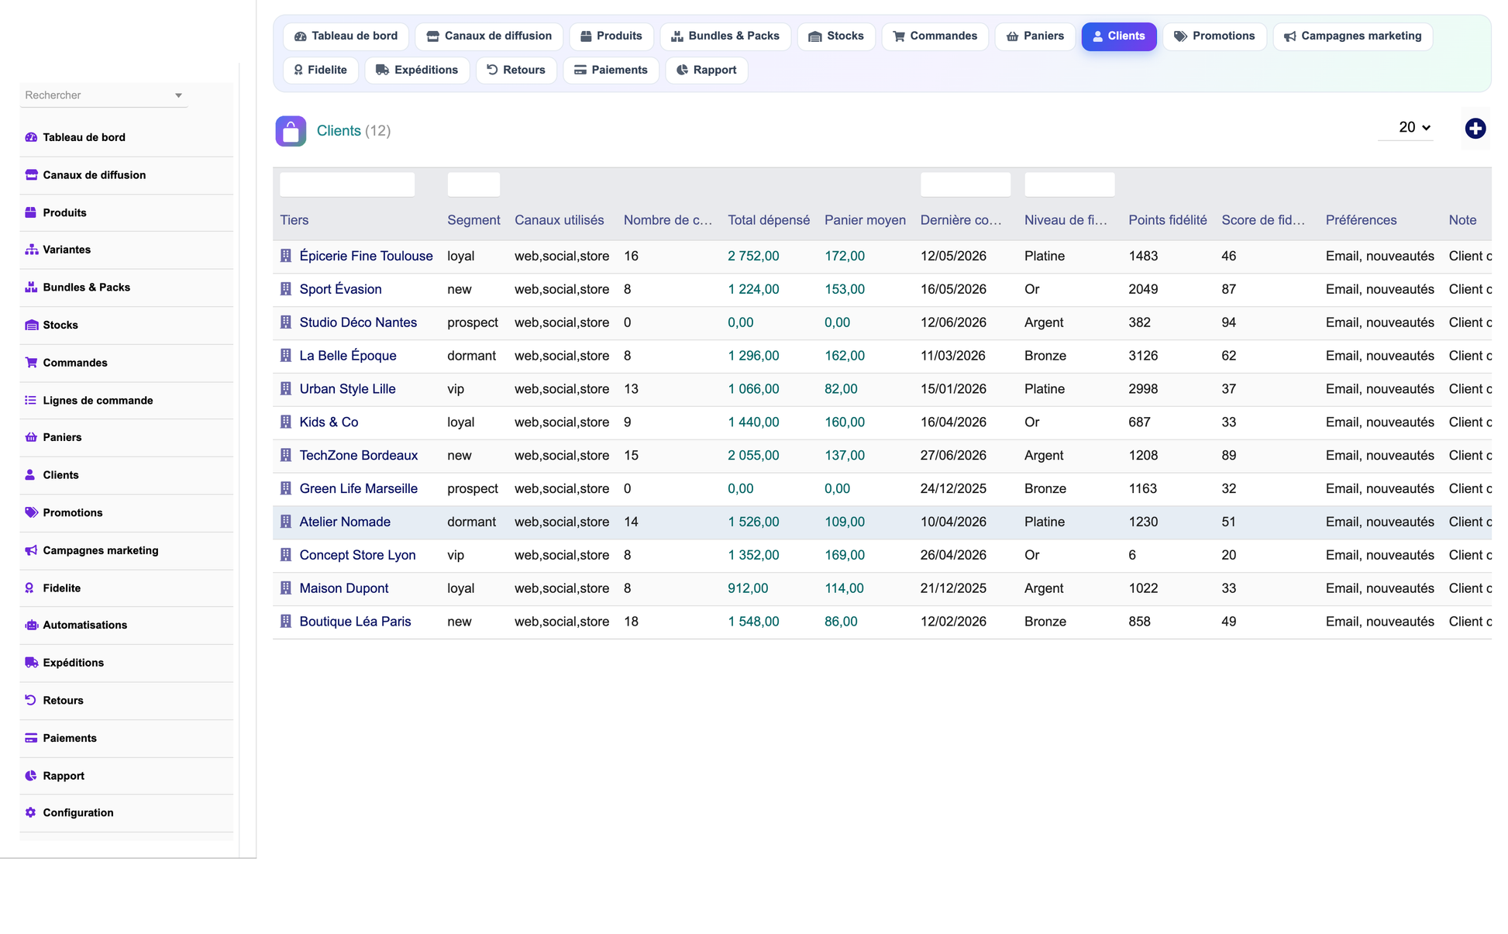This screenshot has width=1508, height=934.
Task: Click the building icon next to Maison Dupont
Action: click(286, 589)
